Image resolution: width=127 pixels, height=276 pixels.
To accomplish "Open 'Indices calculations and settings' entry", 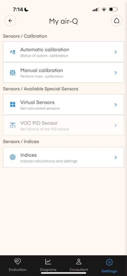I will [63, 157].
